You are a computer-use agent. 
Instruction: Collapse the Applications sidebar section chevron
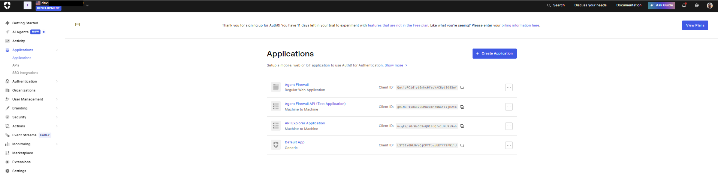point(57,50)
